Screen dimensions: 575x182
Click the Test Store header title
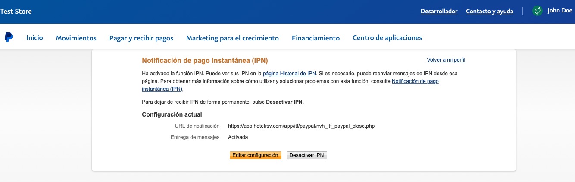click(x=16, y=12)
